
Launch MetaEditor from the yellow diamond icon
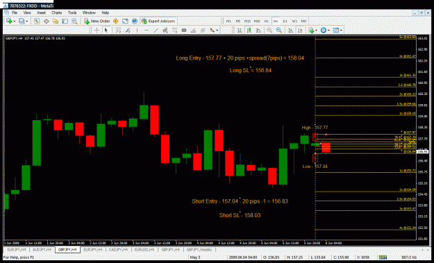click(116, 21)
